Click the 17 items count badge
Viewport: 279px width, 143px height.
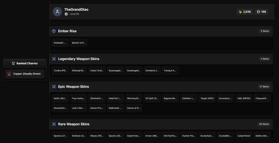pyautogui.click(x=264, y=87)
